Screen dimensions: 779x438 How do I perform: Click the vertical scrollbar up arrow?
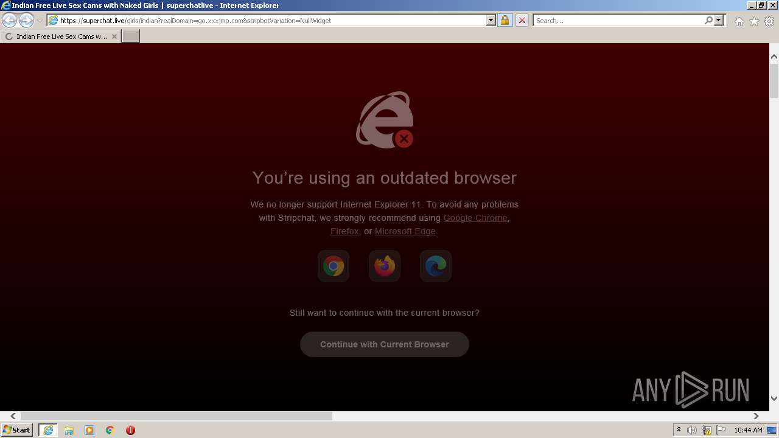point(774,57)
